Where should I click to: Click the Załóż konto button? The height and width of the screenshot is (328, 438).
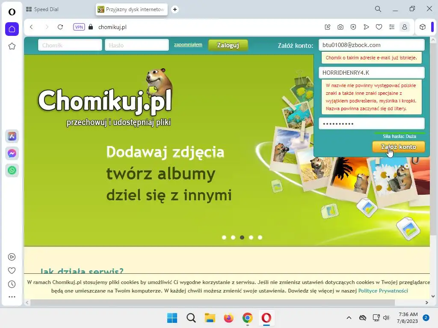[x=399, y=147]
